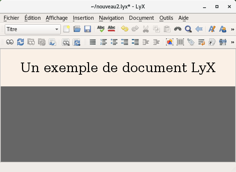Insert an index entry icon
Image resolution: width=236 pixels, height=172 pixels.
point(223,42)
